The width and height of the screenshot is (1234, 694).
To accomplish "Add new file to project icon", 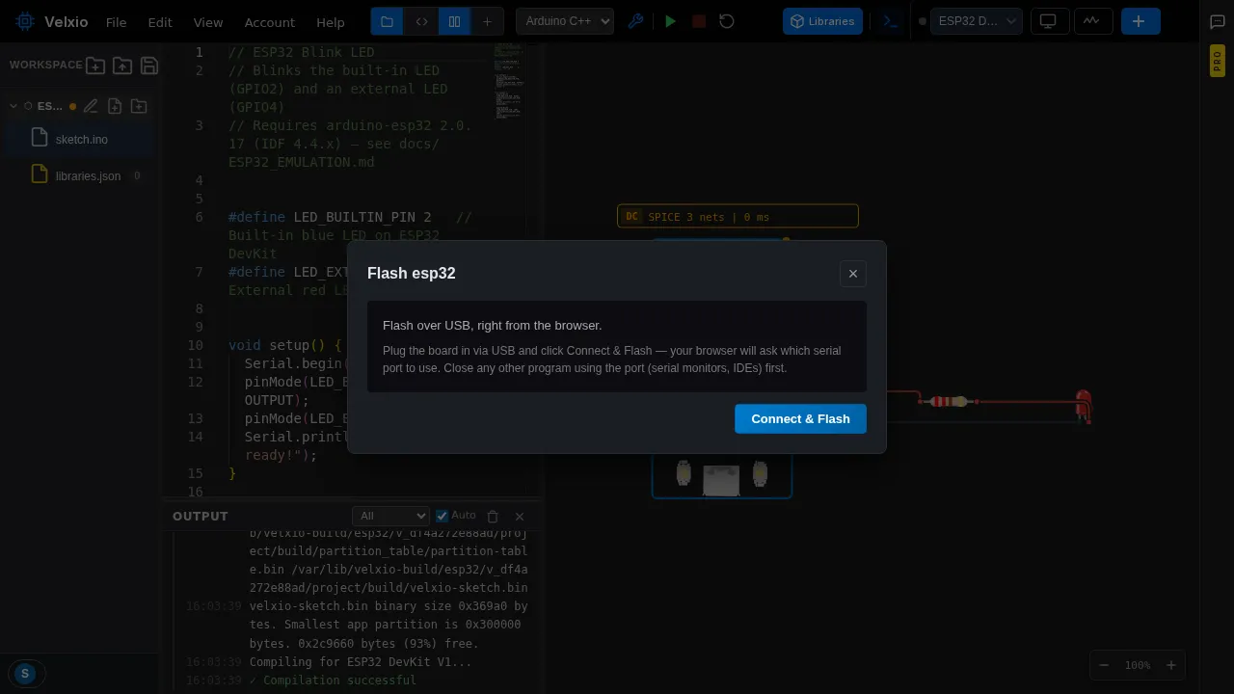I will point(115,106).
